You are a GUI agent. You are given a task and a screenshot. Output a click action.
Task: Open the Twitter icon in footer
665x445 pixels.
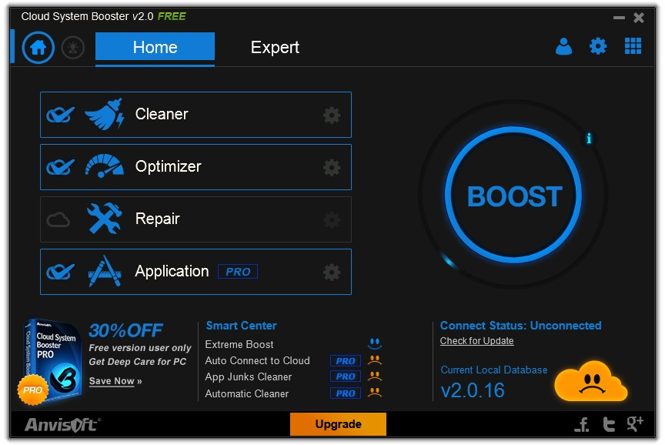(x=609, y=423)
